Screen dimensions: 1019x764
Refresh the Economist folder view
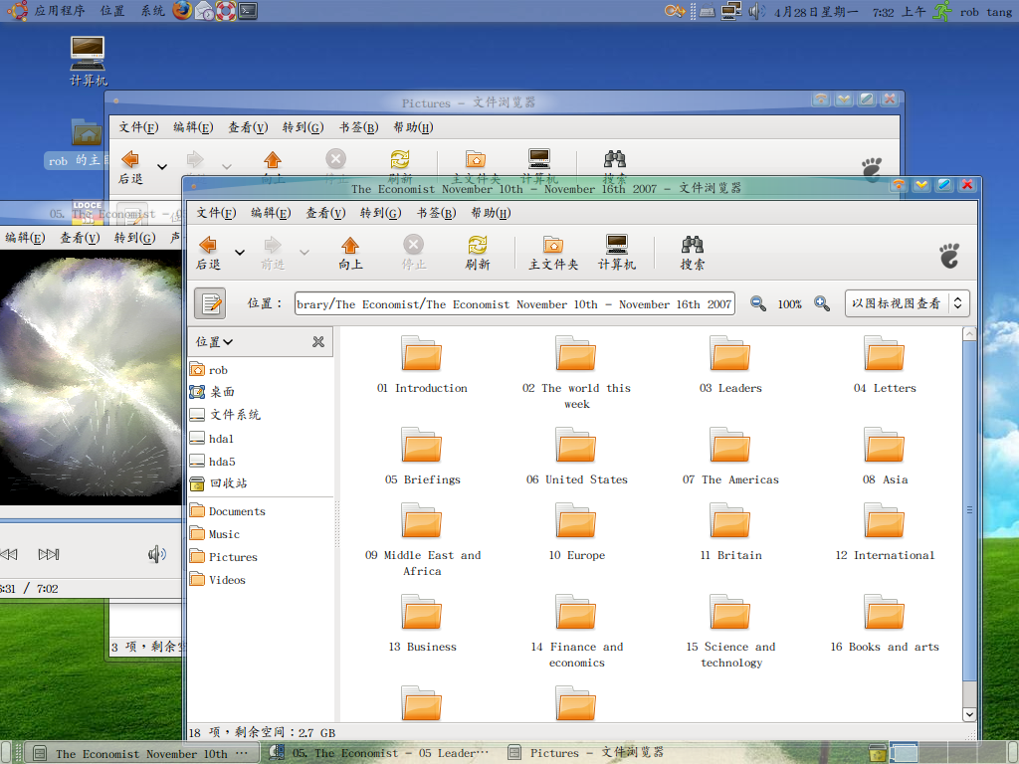(478, 253)
